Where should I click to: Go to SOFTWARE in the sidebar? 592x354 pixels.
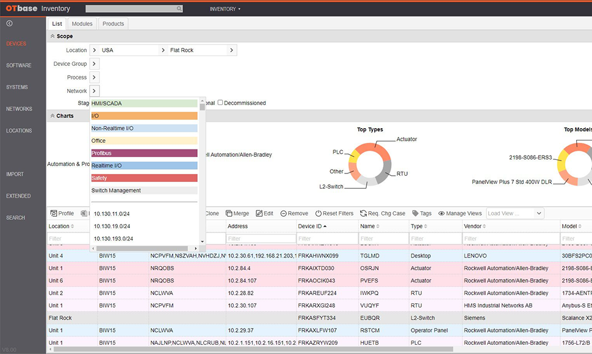19,65
